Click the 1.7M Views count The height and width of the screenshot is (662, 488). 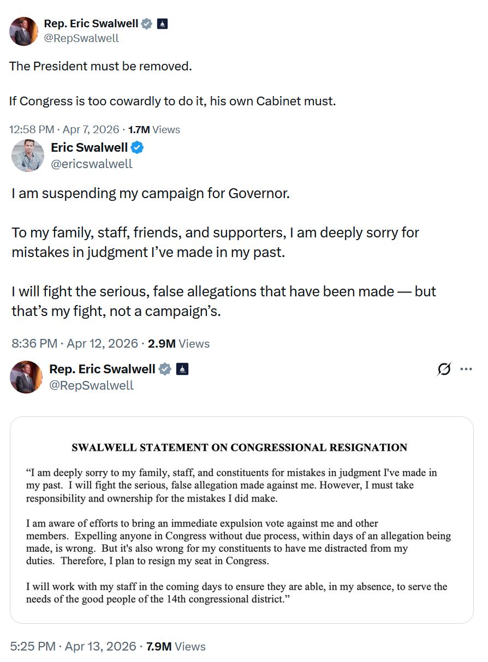coord(154,130)
